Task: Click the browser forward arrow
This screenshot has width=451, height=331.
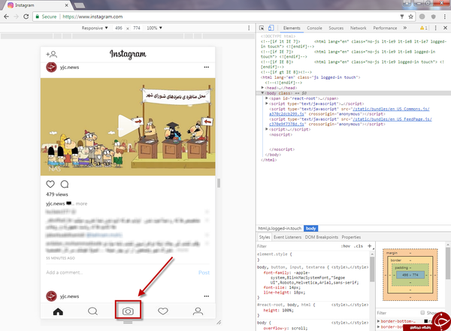Action: [x=16, y=17]
